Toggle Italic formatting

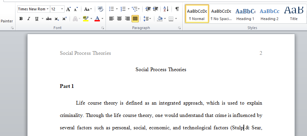point(29,19)
